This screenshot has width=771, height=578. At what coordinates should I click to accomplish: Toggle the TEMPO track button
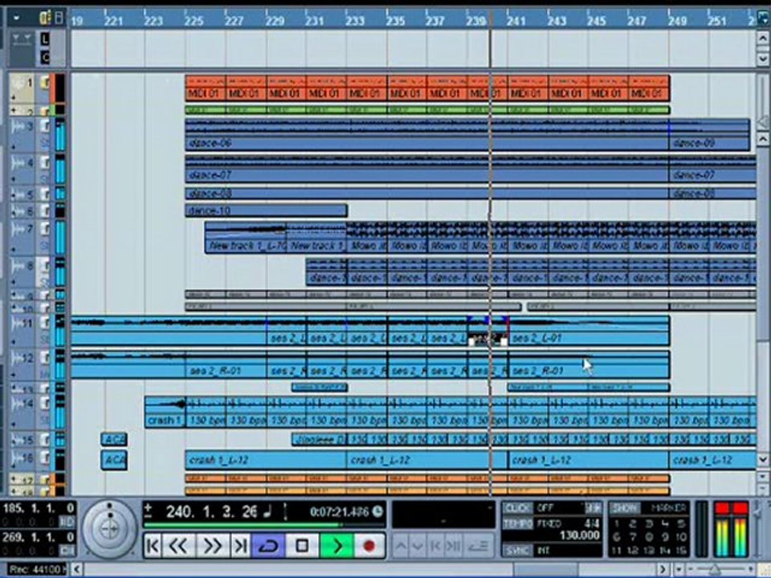pos(518,523)
